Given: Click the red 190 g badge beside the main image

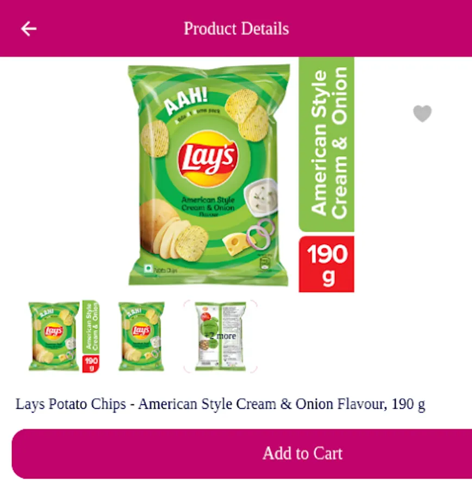Looking at the screenshot, I should coord(326,265).
